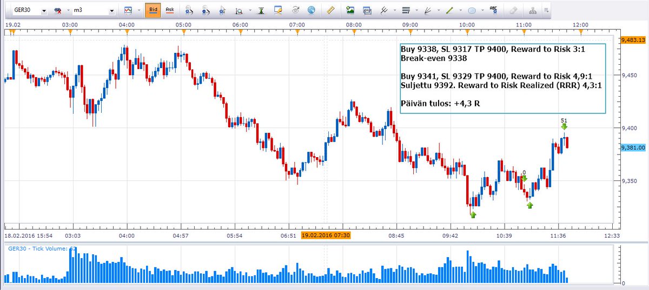The height and width of the screenshot is (290, 649).
Task: Select the green trend line tool
Action: click(x=449, y=10)
